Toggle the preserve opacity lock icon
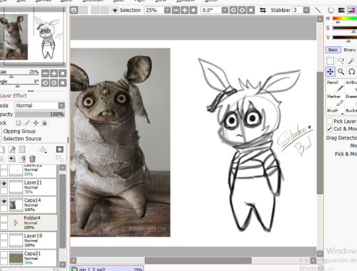This screenshot has width=357, height=271. coord(19,123)
